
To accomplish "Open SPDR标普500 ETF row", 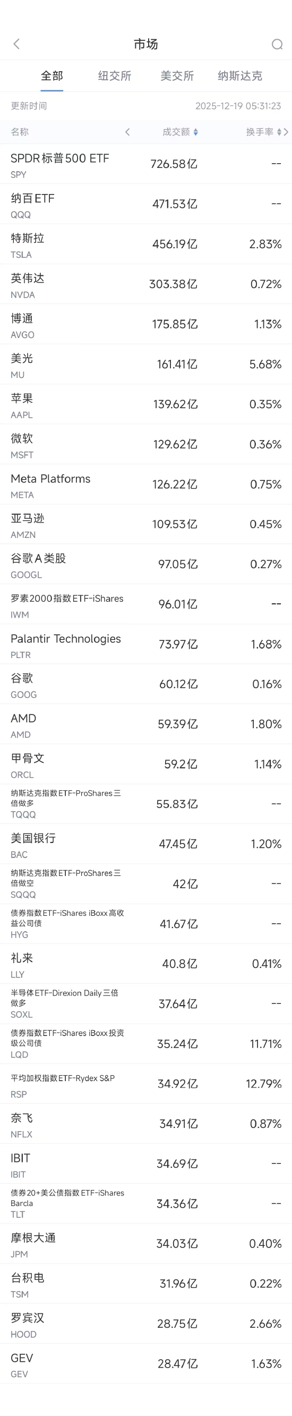I will point(146,164).
